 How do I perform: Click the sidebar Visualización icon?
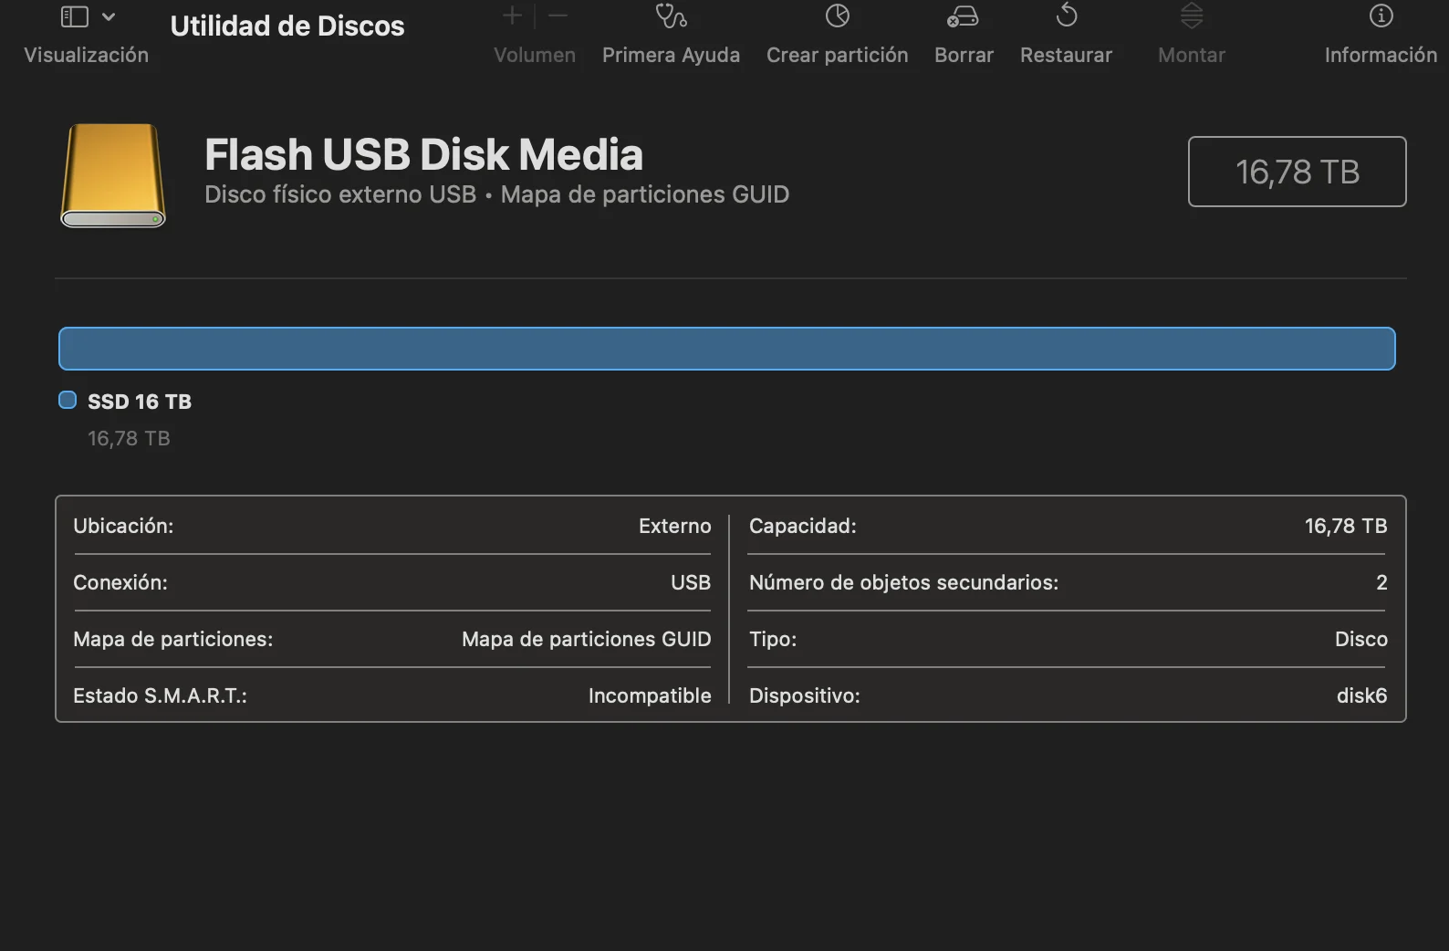point(75,16)
